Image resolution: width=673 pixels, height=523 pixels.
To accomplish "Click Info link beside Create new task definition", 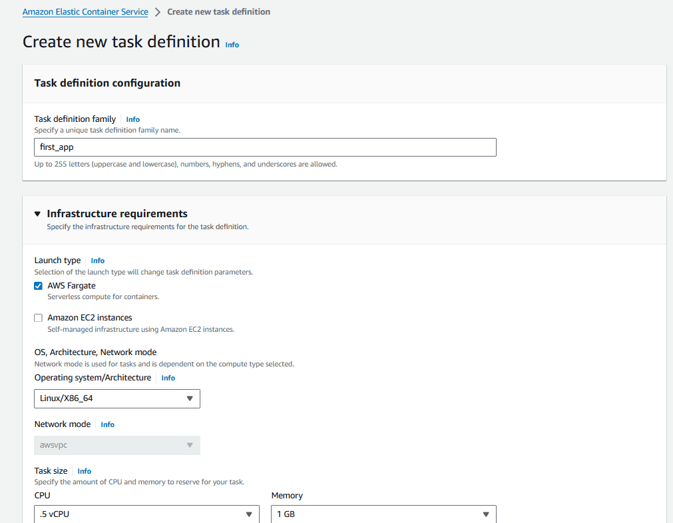I will pyautogui.click(x=232, y=45).
